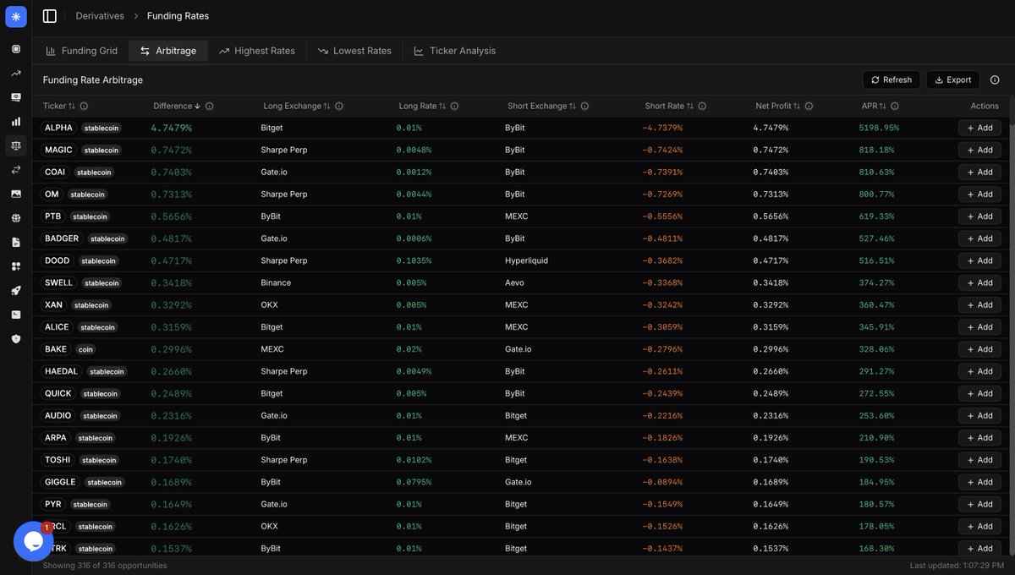Toggle the sidebar panel collapse button
1015x575 pixels.
[50, 16]
